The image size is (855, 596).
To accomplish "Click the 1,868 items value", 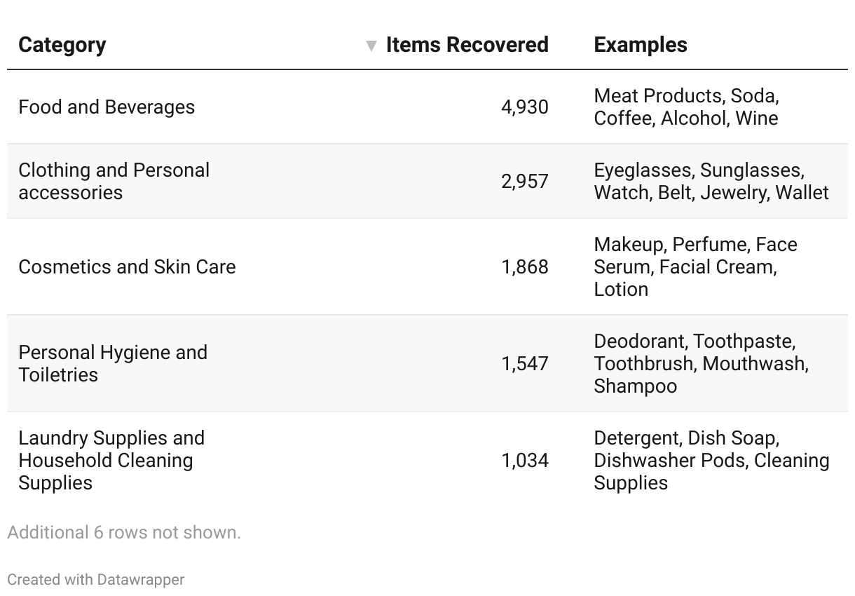I will [x=524, y=267].
